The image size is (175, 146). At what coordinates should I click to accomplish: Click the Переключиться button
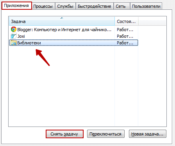coord(106,134)
